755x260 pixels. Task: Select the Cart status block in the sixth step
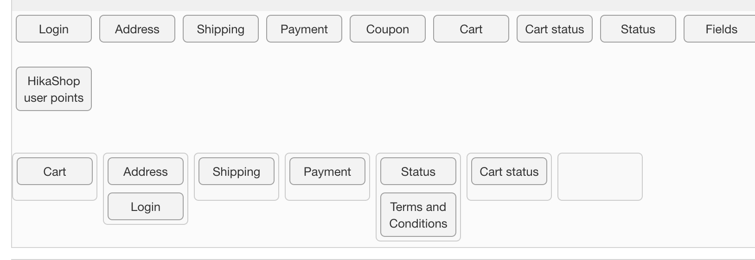(x=509, y=172)
